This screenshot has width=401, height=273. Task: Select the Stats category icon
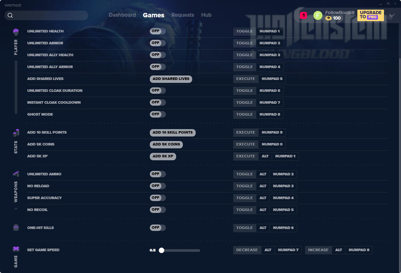pyautogui.click(x=16, y=133)
